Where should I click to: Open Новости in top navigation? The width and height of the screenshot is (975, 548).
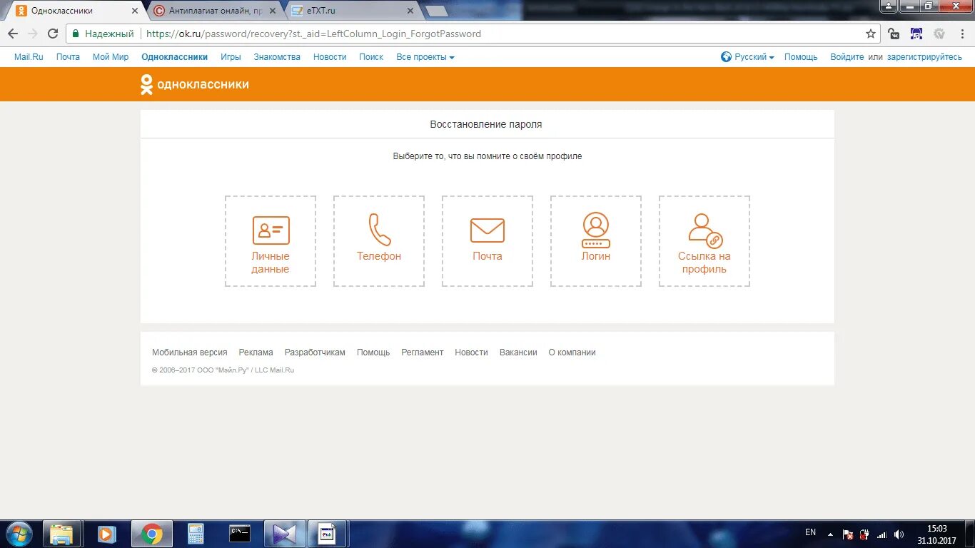pyautogui.click(x=330, y=56)
